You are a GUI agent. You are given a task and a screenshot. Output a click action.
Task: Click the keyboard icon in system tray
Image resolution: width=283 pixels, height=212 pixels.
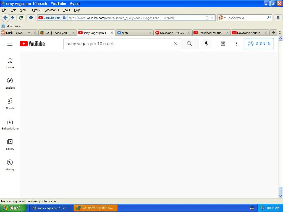pyautogui.click(x=252, y=208)
